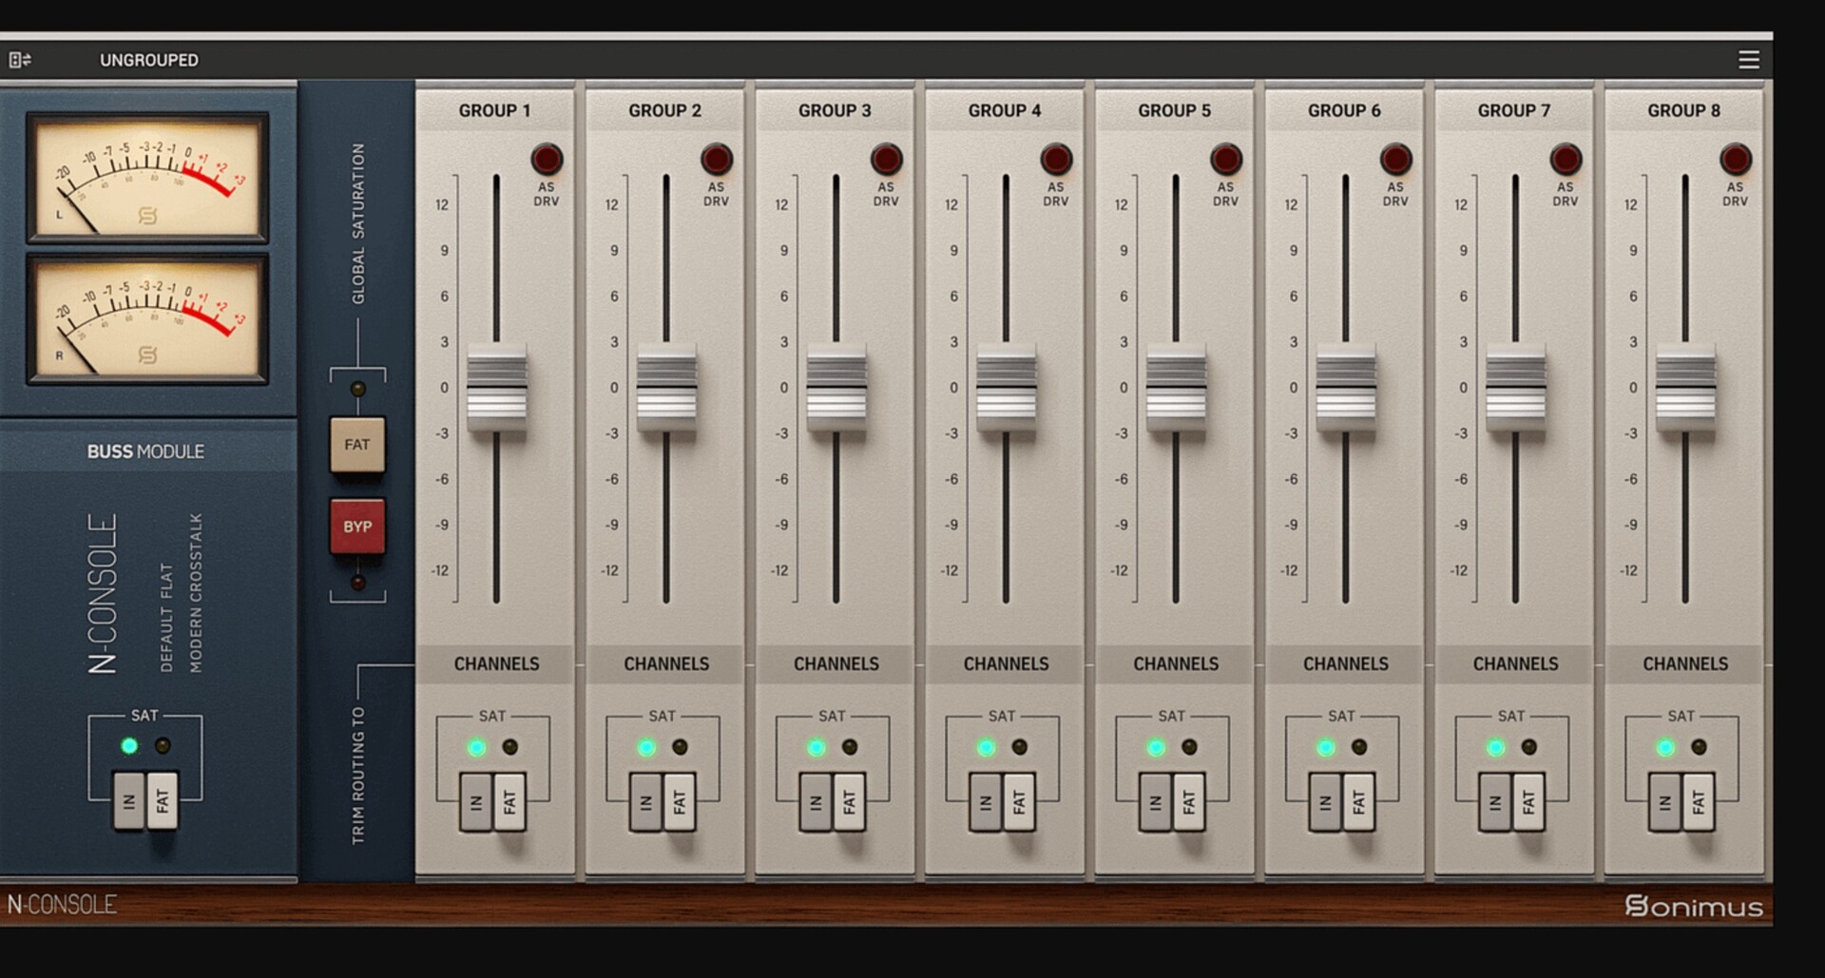
Task: Toggle the Group 2 SAT FAT switch
Action: point(680,802)
